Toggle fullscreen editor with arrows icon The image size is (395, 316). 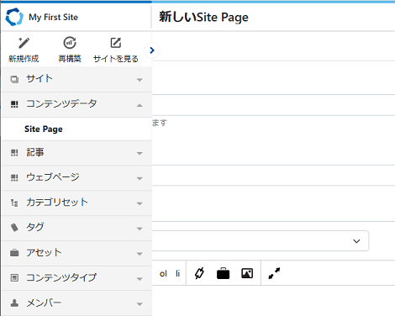[x=274, y=273]
